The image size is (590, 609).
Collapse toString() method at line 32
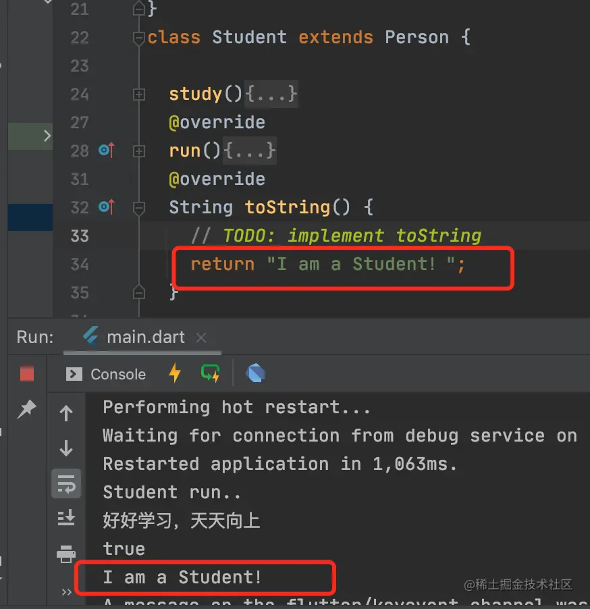[138, 208]
